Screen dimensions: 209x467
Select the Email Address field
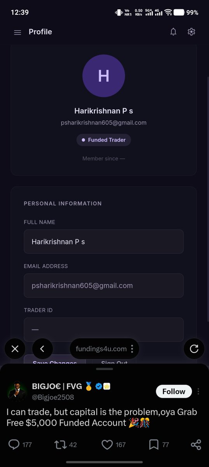[x=104, y=286]
